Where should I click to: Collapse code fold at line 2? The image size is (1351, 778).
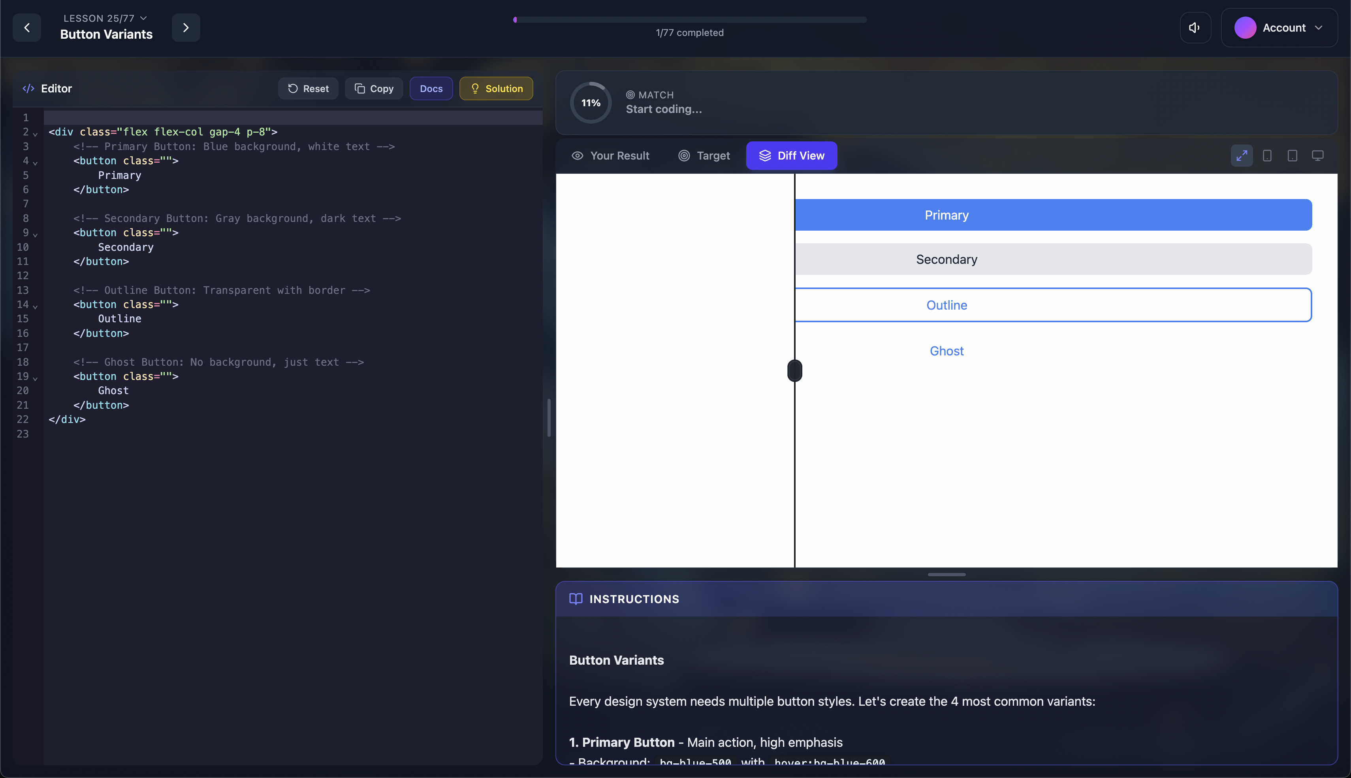[35, 134]
